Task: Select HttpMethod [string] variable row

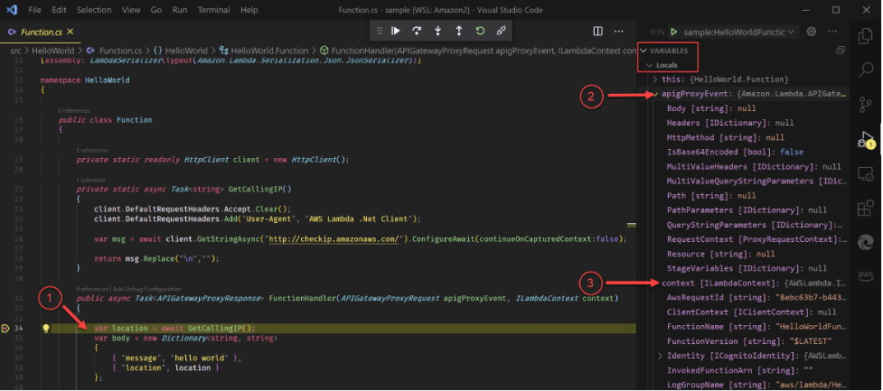Action: 751,137
